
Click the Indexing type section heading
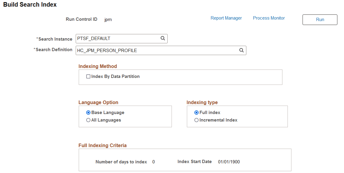click(x=202, y=102)
